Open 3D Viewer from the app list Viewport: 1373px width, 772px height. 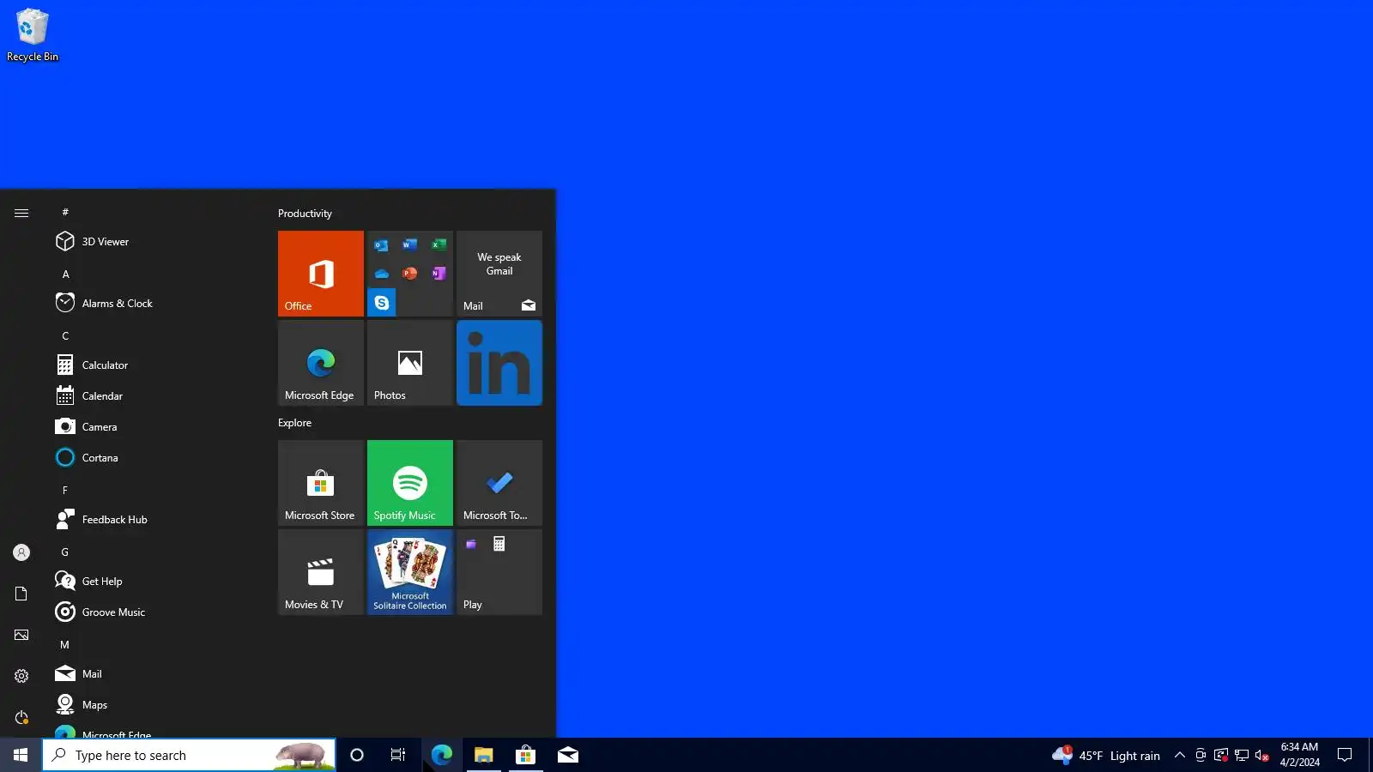(x=158, y=242)
